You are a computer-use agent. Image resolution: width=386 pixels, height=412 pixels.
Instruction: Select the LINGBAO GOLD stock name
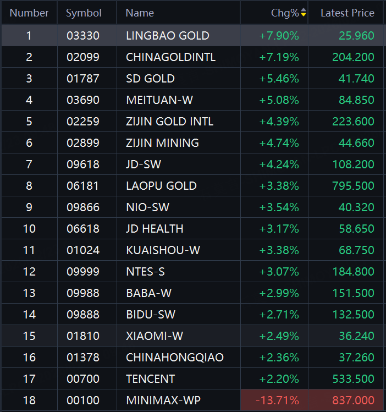[168, 35]
